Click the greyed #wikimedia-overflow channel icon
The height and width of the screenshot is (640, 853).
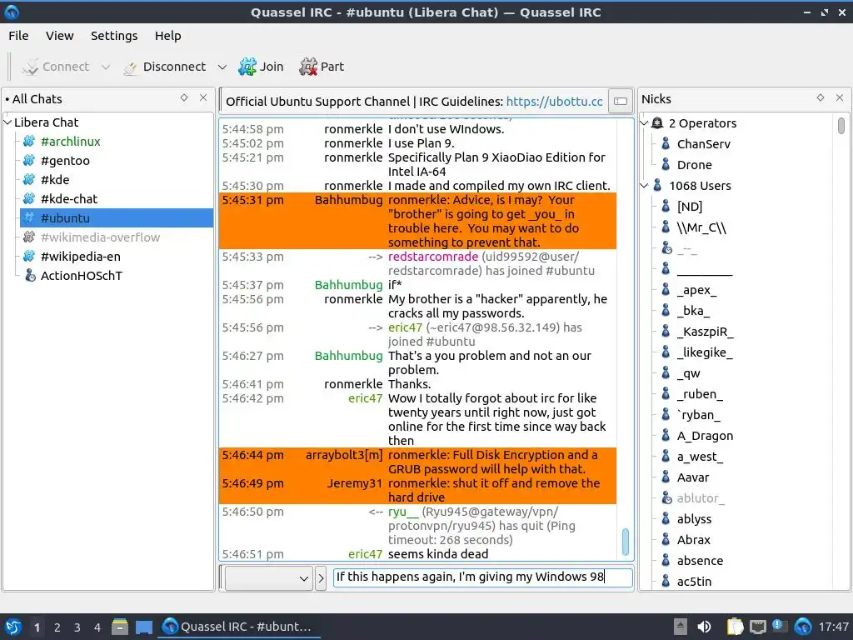pyautogui.click(x=29, y=237)
